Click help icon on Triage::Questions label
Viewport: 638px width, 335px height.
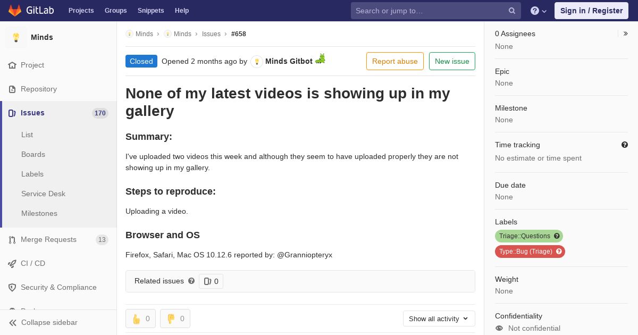coord(557,236)
